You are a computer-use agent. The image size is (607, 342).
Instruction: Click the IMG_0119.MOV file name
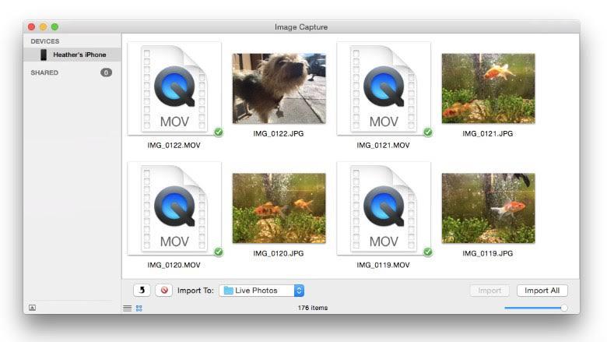383,265
